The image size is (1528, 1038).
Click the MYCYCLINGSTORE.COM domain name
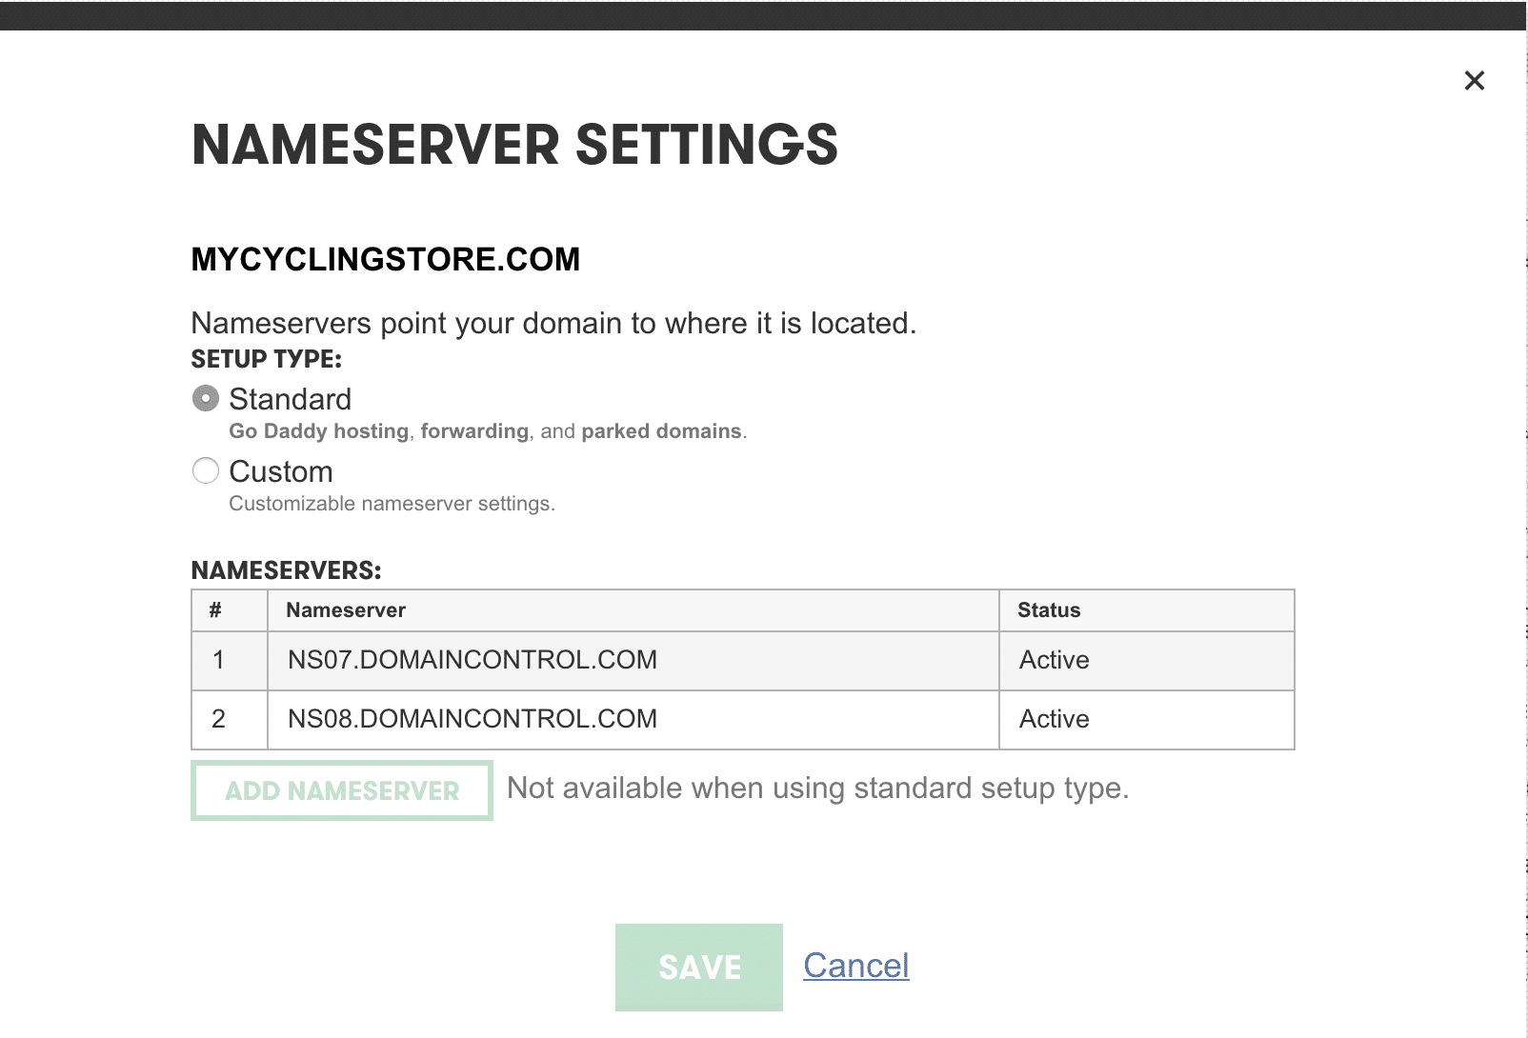[385, 259]
